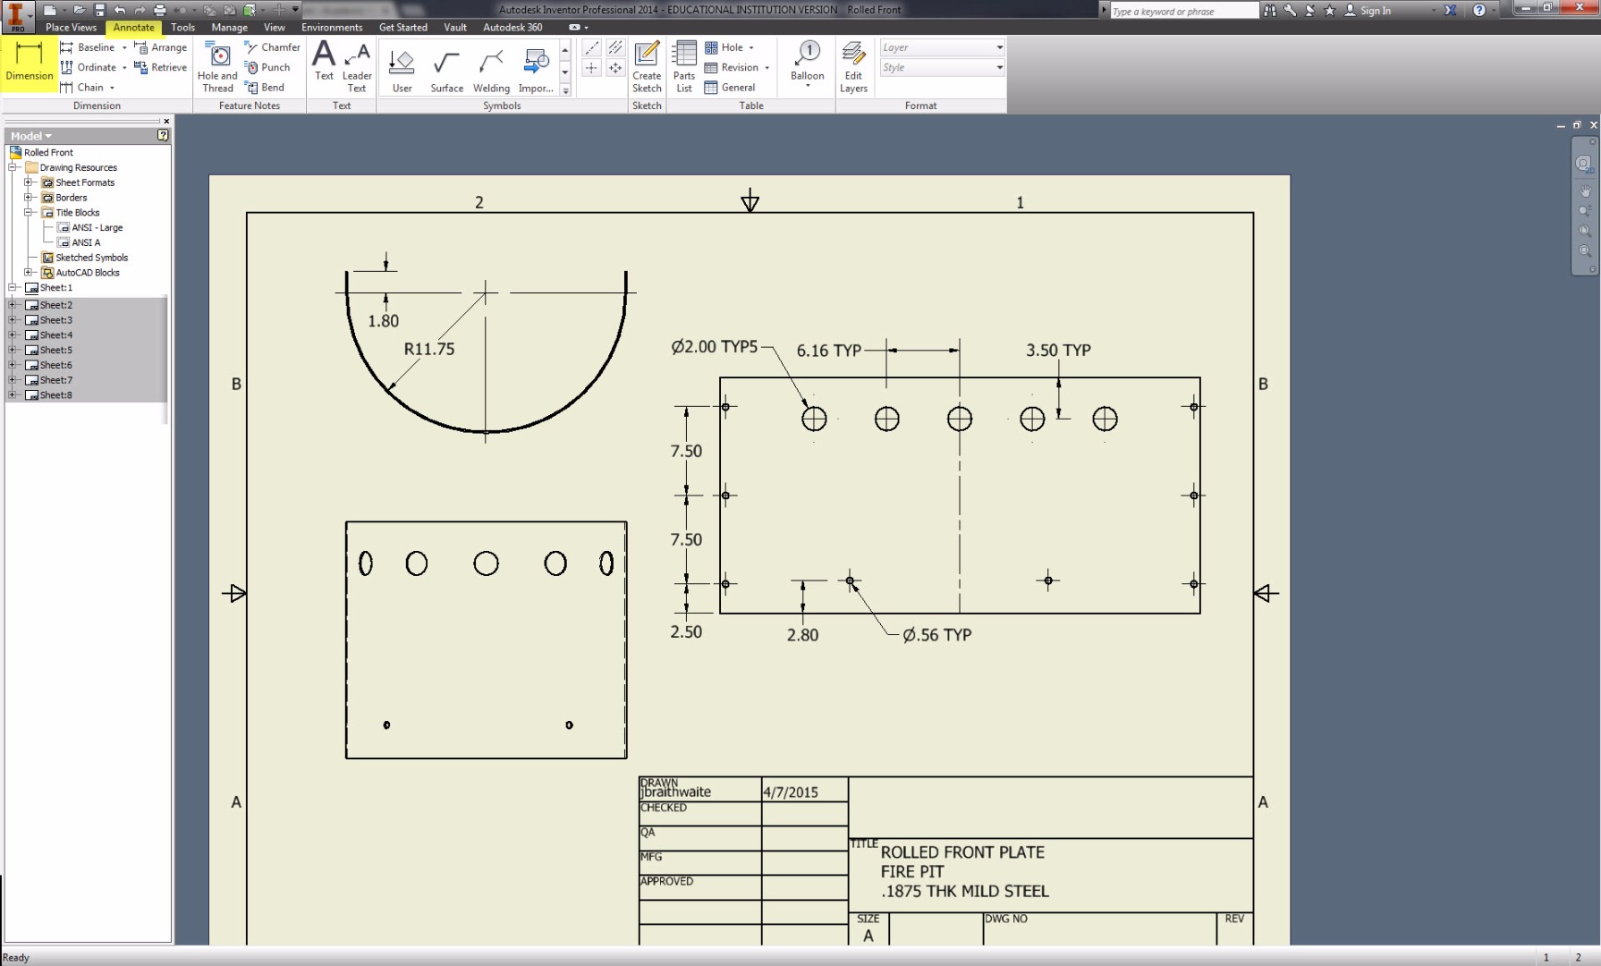1601x966 pixels.
Task: Click the Help question mark icon
Action: coord(1479,11)
